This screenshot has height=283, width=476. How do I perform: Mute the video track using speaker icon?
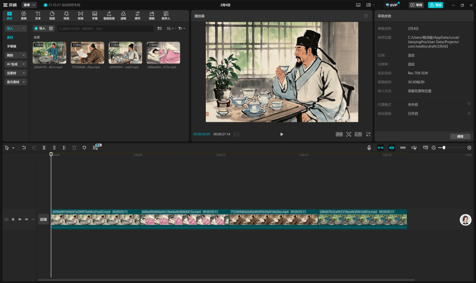(26, 219)
